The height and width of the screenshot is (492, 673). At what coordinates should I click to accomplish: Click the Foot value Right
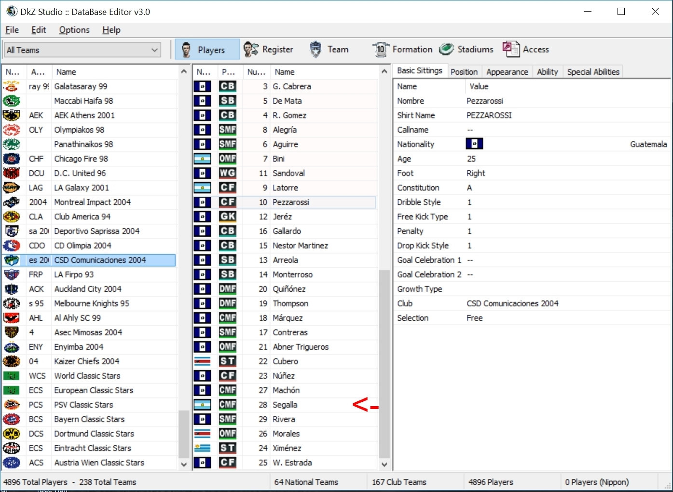pos(476,173)
